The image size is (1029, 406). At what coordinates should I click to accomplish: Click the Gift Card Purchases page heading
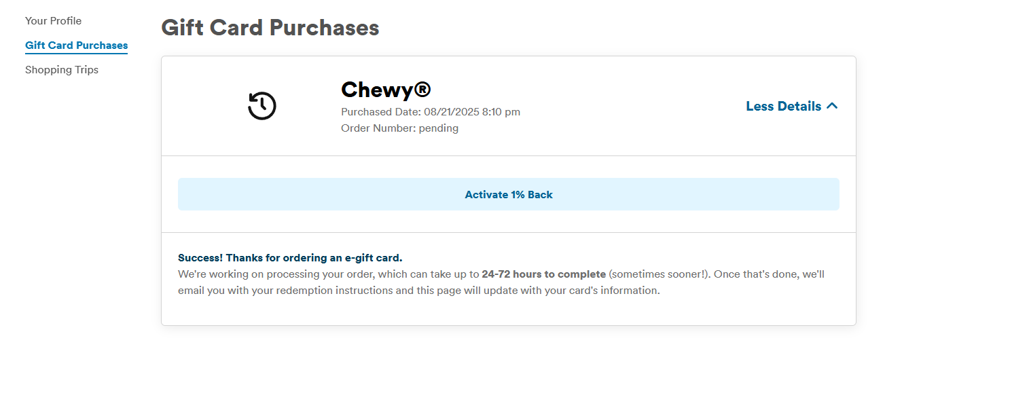[270, 28]
